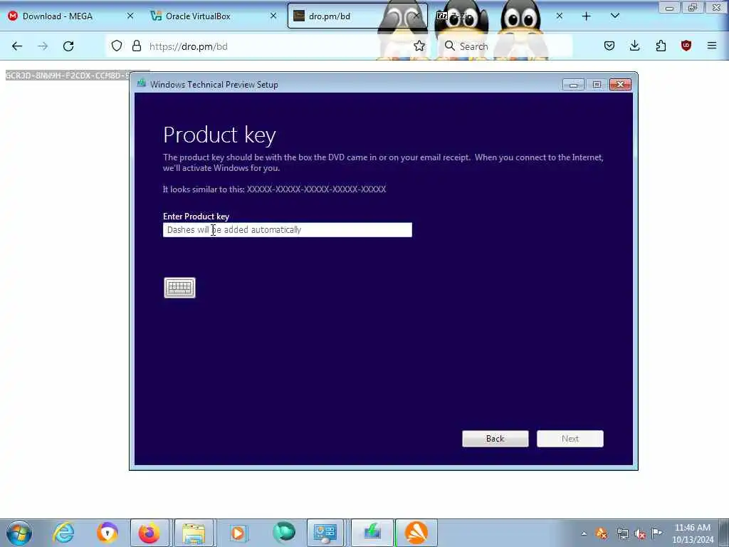Launch Internet Explorer from the taskbar
Viewport: 729px width, 547px height.
pyautogui.click(x=63, y=533)
